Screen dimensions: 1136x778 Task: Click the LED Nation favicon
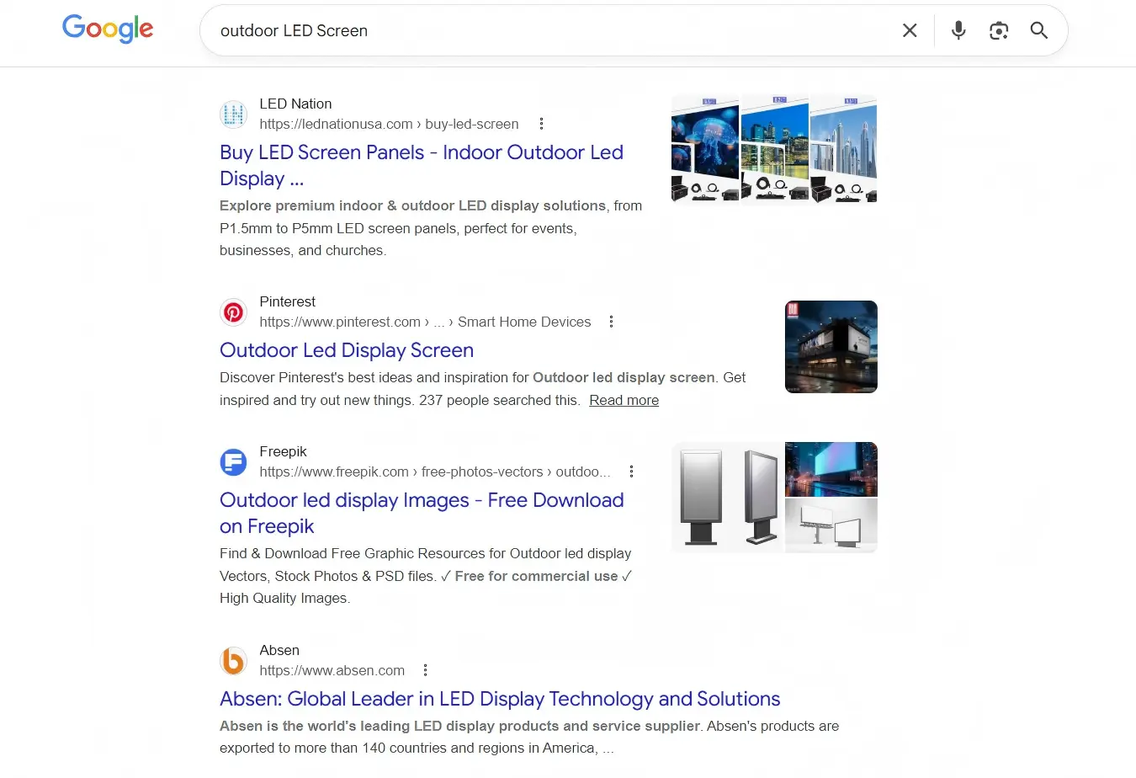point(233,114)
